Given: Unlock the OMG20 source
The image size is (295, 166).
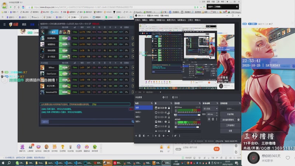Looking at the screenshot, I should 169,131.
